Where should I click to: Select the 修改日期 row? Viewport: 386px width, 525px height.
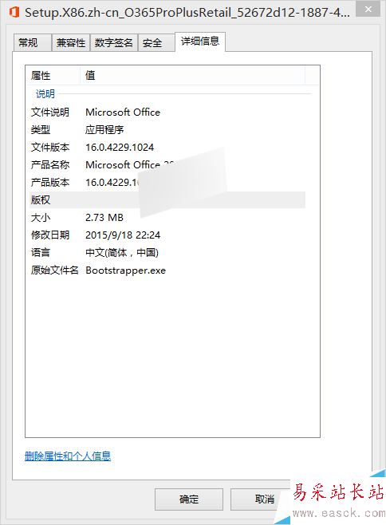point(167,235)
